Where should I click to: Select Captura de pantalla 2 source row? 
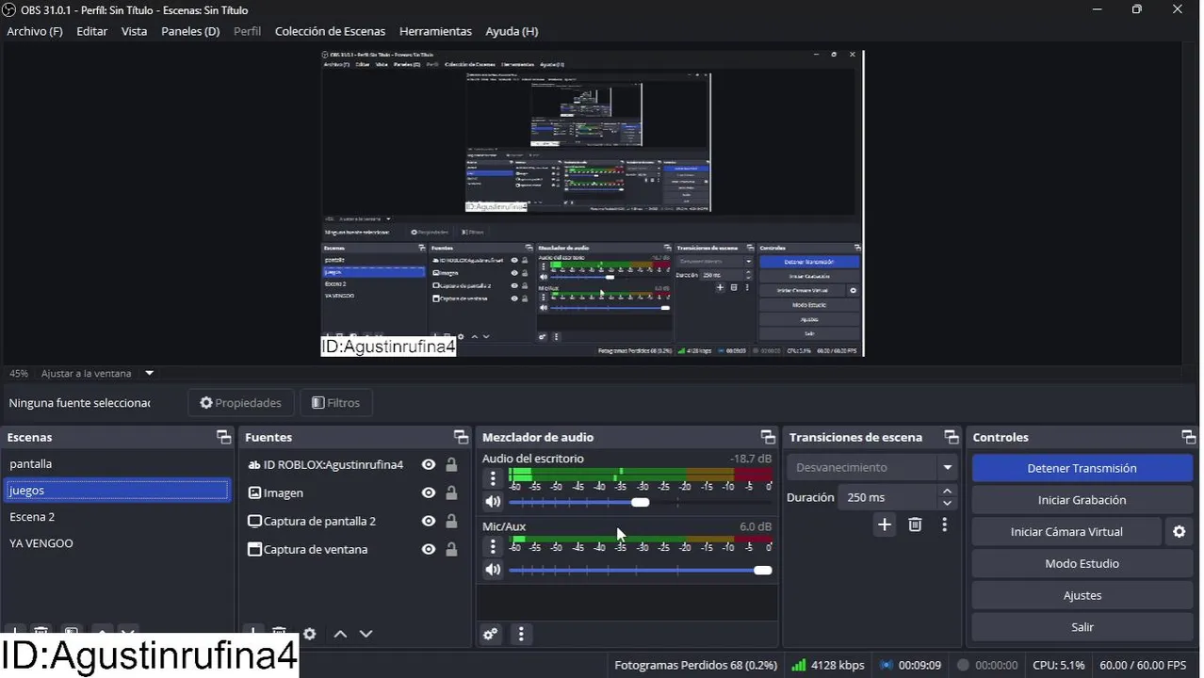coord(354,521)
